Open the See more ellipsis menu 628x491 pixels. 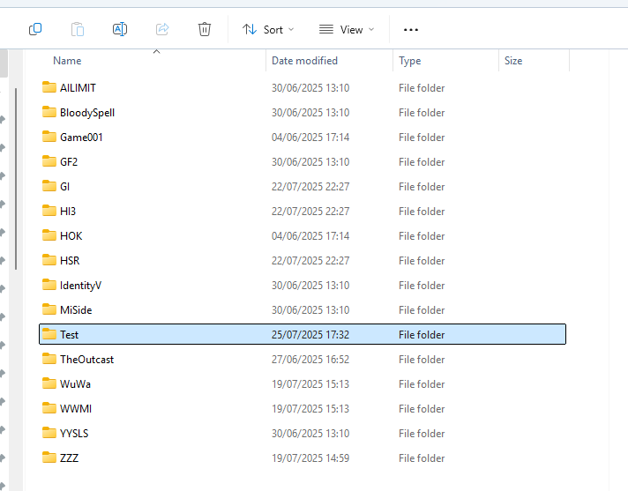(411, 30)
